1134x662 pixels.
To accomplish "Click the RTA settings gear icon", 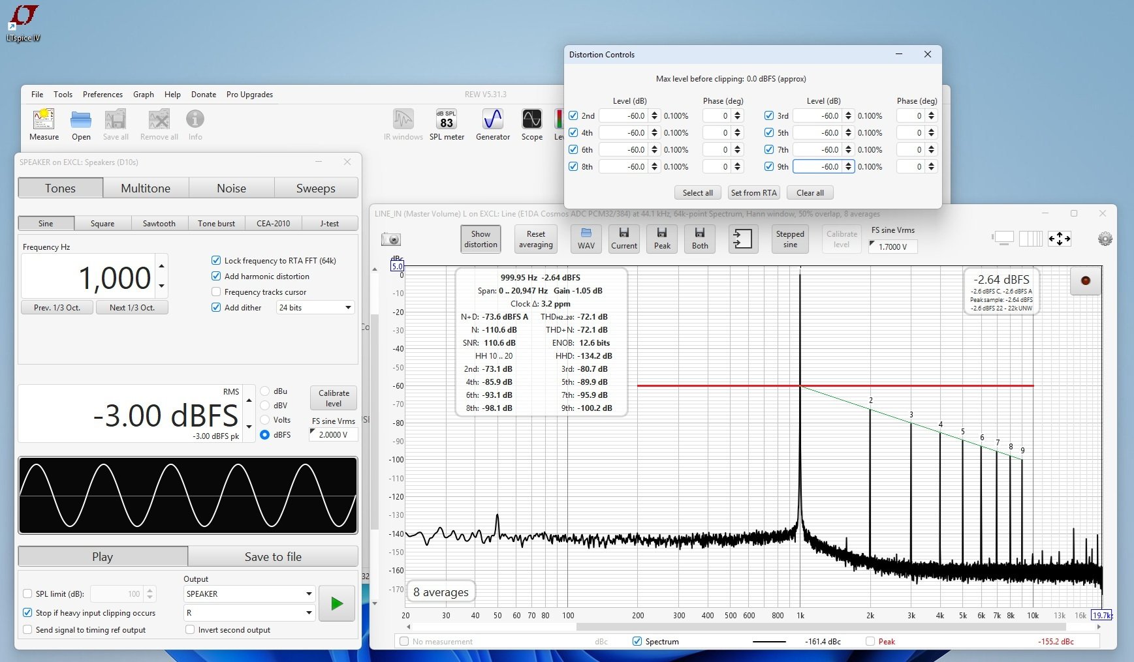I will tap(1105, 239).
